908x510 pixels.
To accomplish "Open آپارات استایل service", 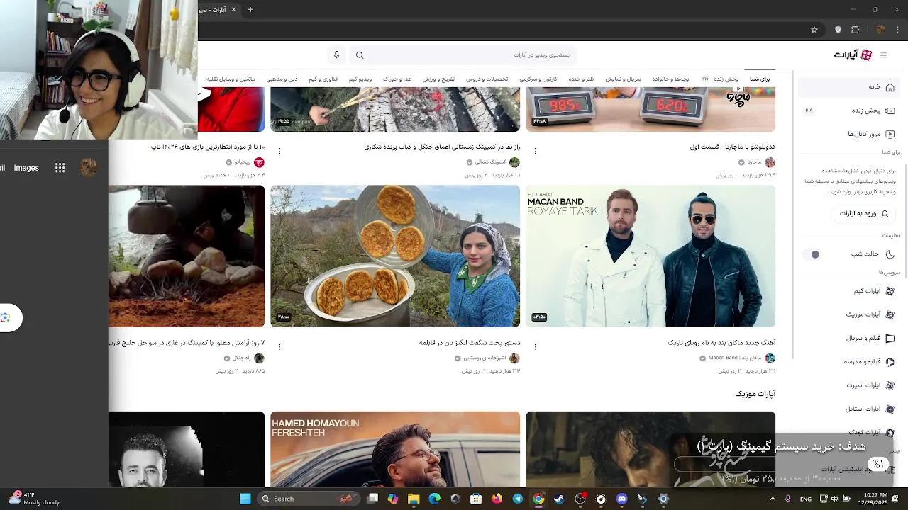I will tap(870, 409).
